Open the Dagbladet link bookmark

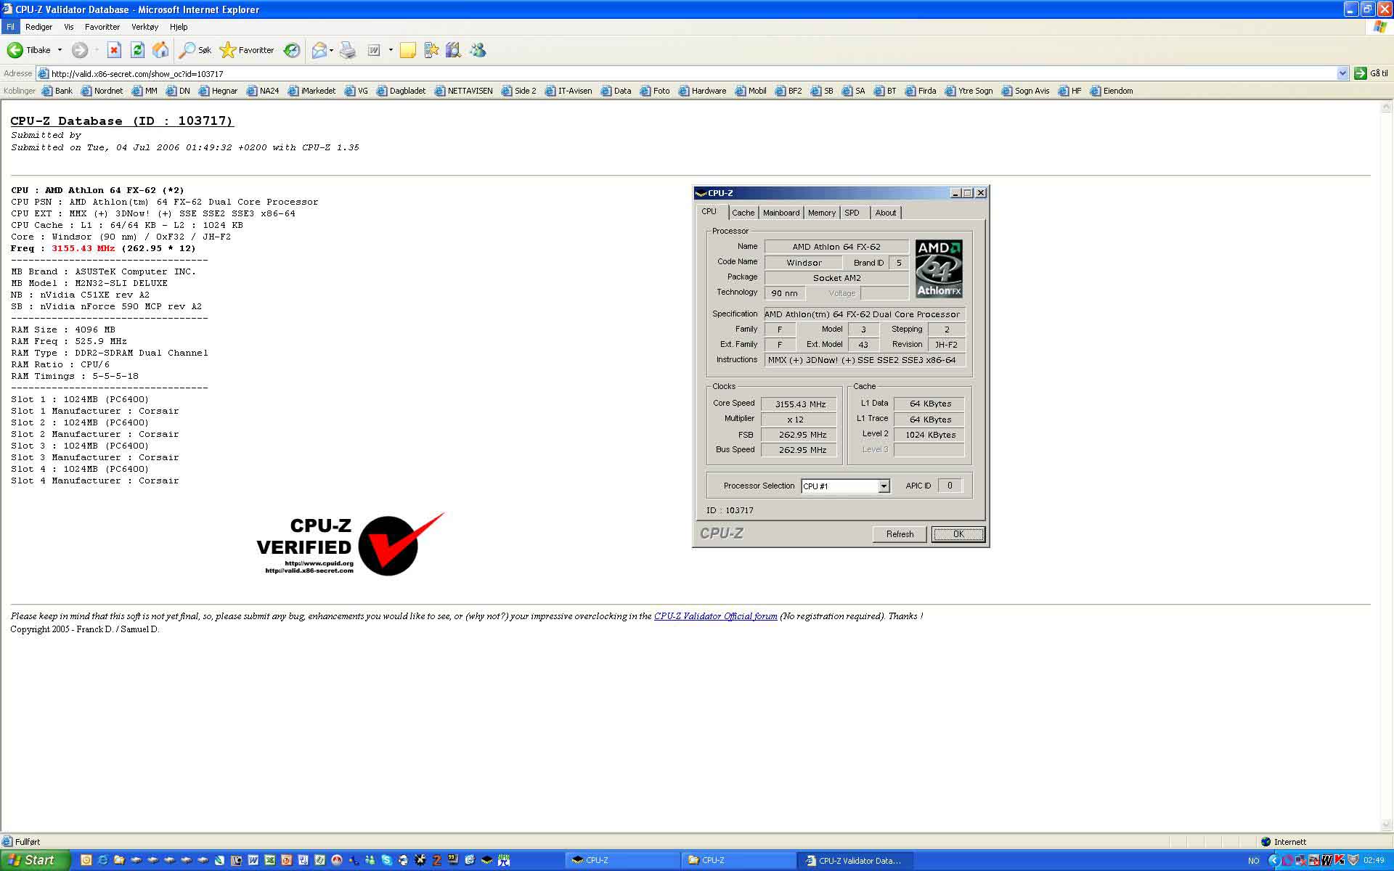point(402,91)
